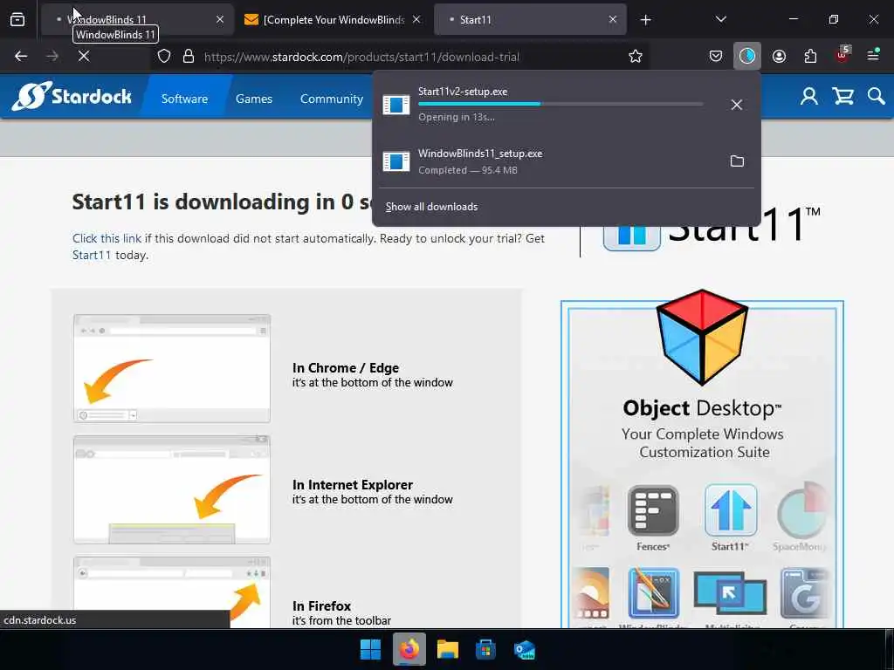Show all downloads
The image size is (894, 670).
pyautogui.click(x=431, y=207)
